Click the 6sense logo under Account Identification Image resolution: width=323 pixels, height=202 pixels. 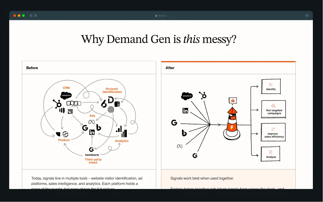click(x=104, y=104)
